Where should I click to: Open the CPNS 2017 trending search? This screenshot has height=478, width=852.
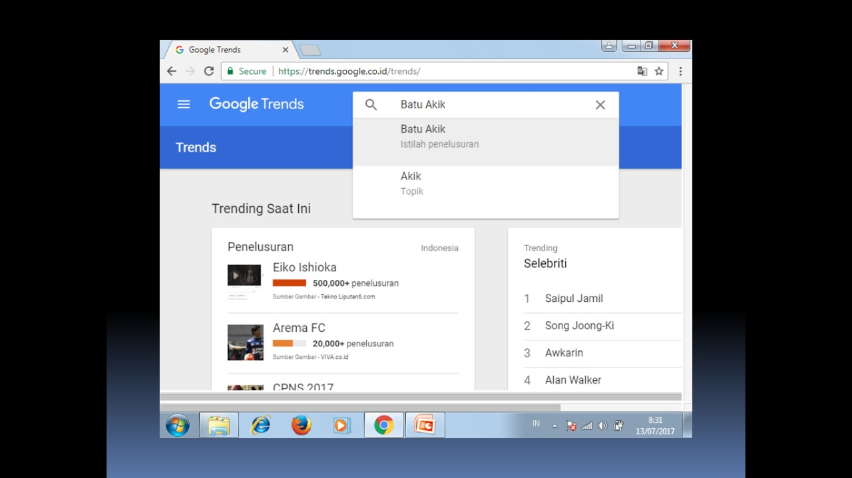(303, 386)
